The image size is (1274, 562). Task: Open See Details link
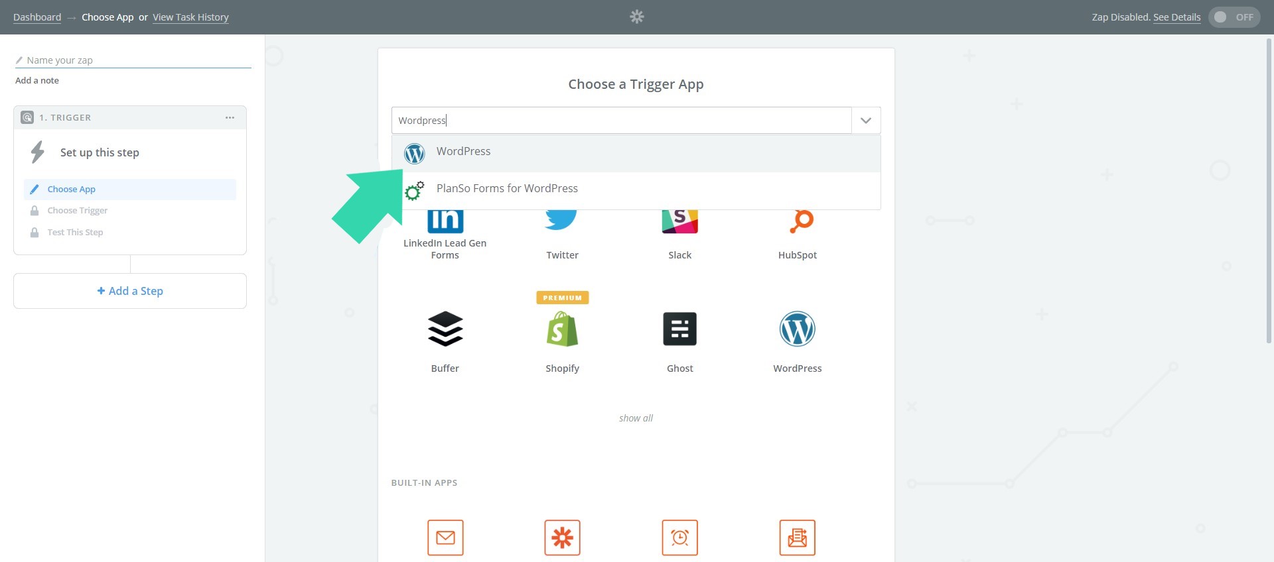[1176, 17]
